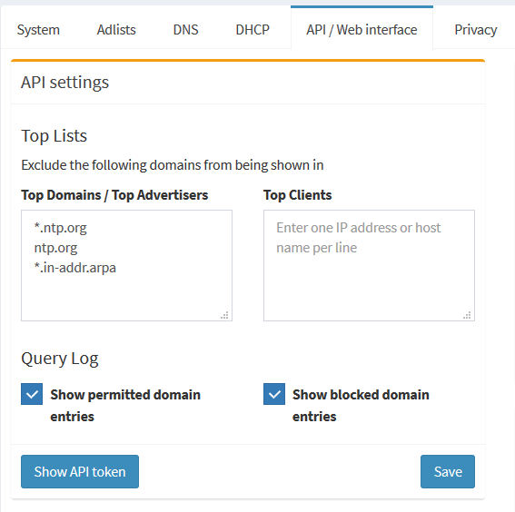Click the Show API token button
Viewport: 515px width, 512px height.
80,471
